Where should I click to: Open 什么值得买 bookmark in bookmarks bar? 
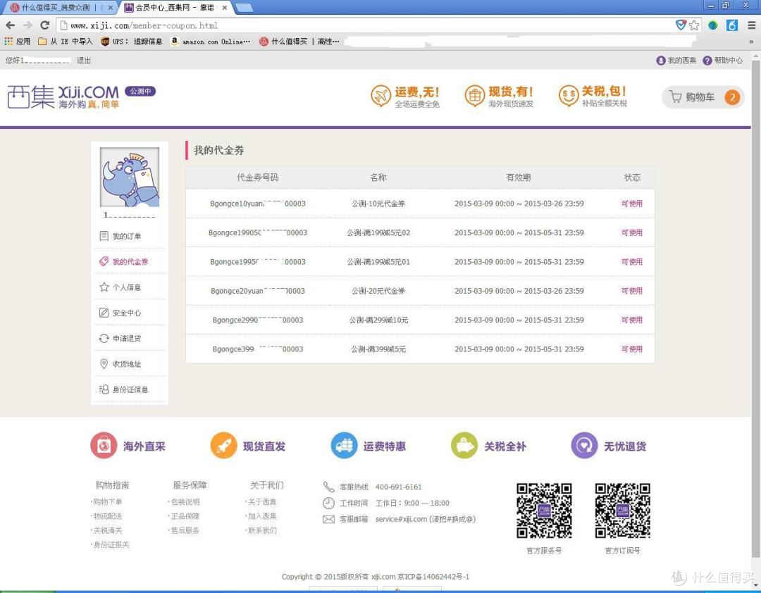(299, 42)
